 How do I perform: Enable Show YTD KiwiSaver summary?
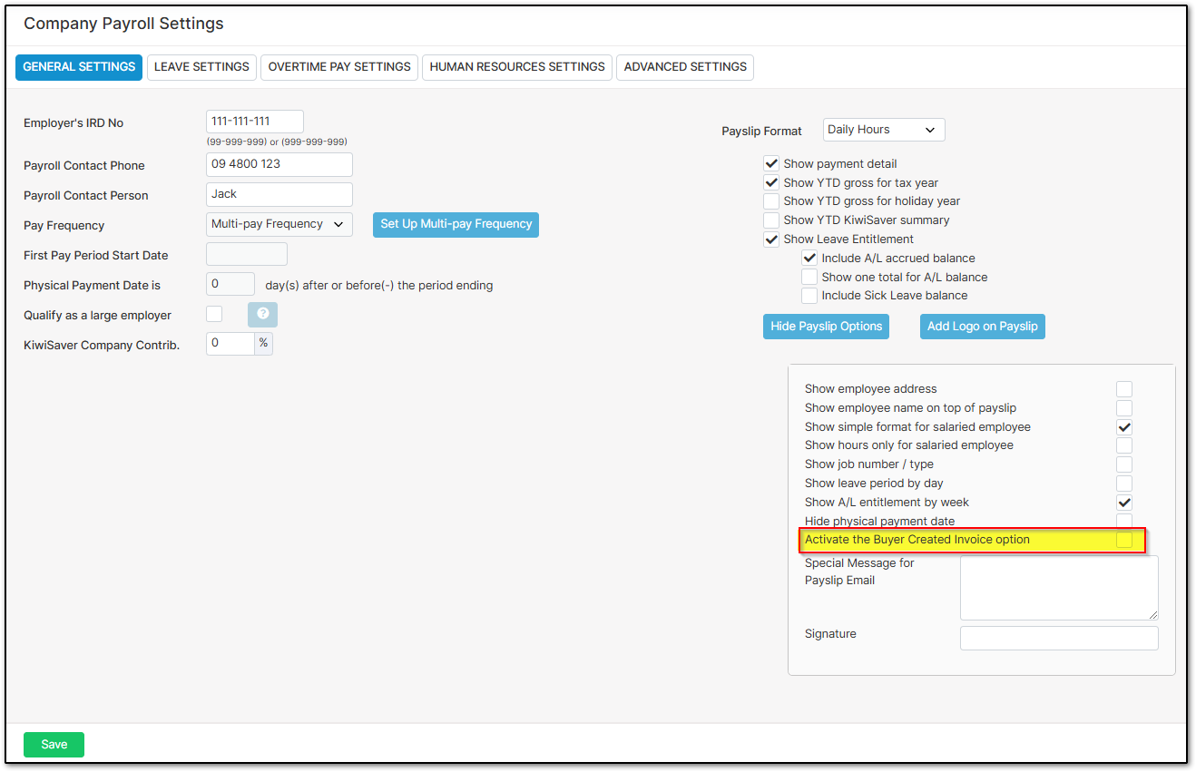[x=771, y=220]
